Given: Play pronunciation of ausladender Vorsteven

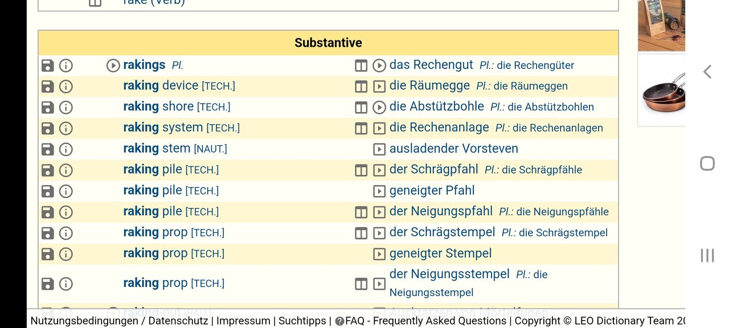Looking at the screenshot, I should 379,149.
